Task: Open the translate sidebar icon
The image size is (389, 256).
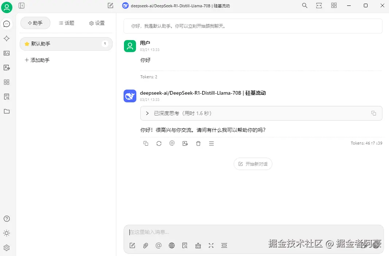Action: tap(7, 67)
